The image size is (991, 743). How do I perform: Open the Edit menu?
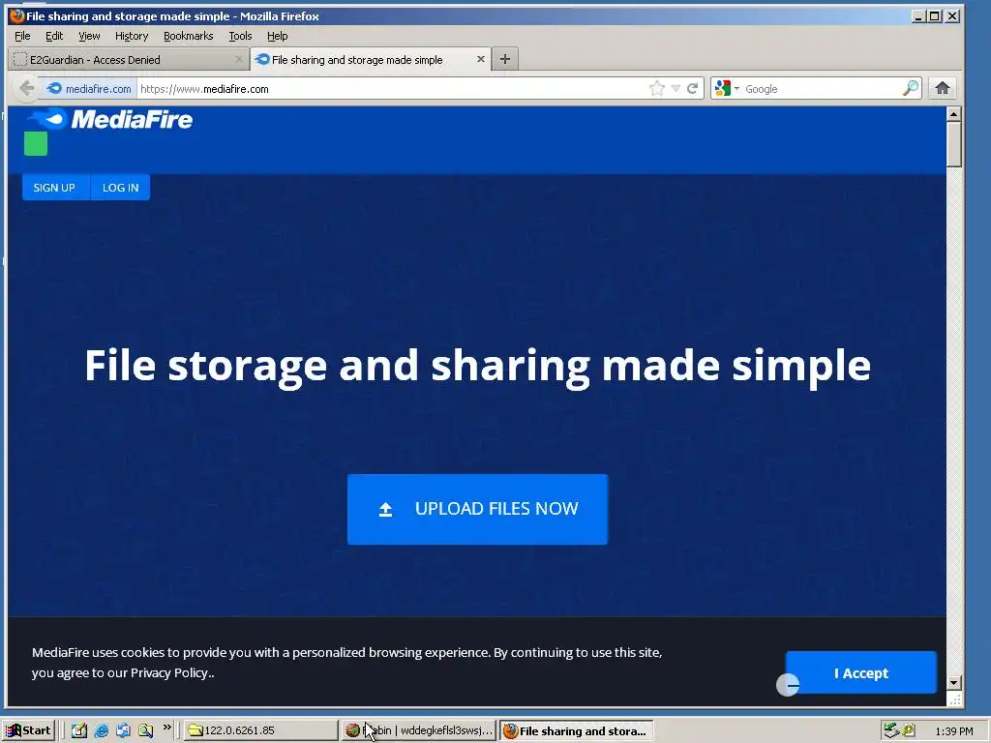(x=54, y=36)
